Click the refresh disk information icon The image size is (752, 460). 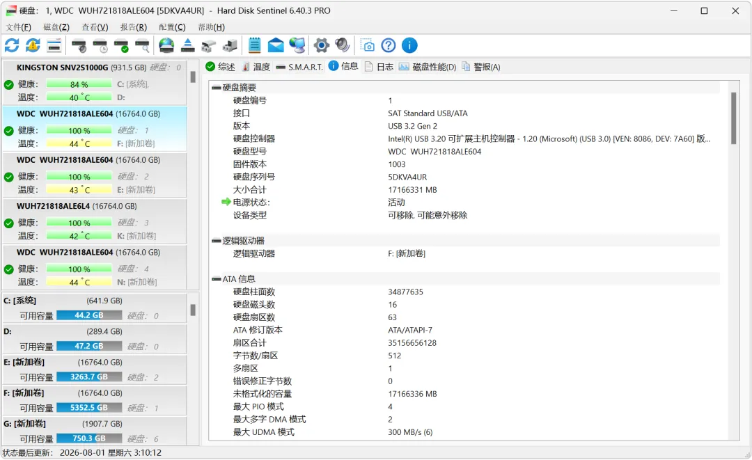tap(12, 46)
